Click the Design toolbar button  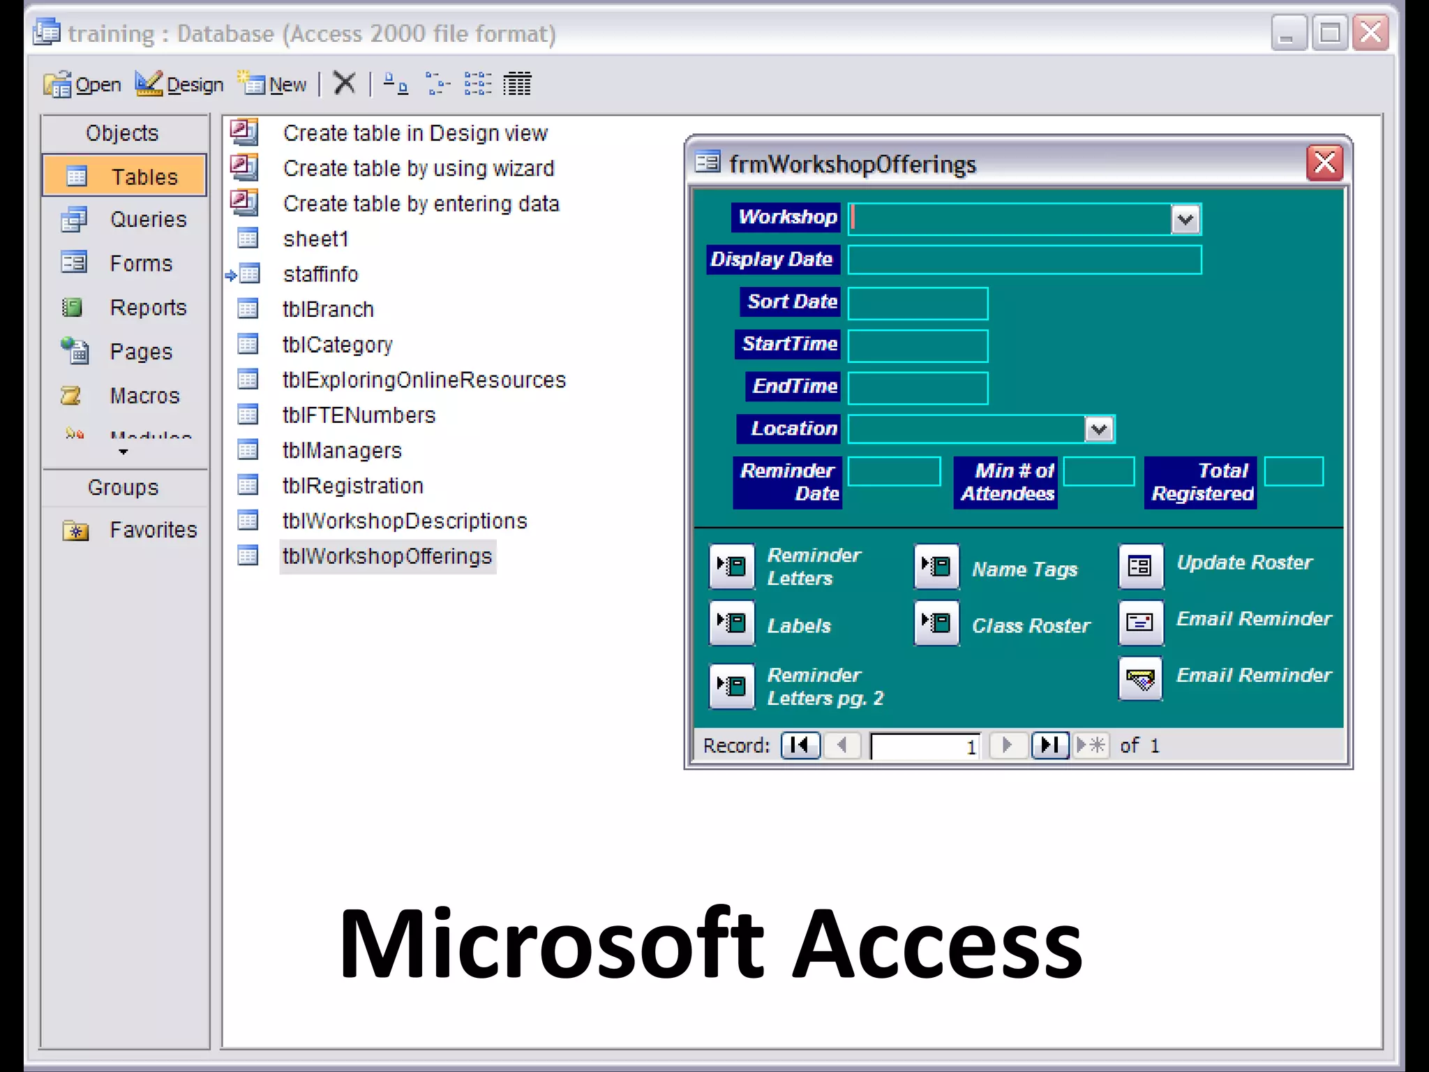(180, 84)
